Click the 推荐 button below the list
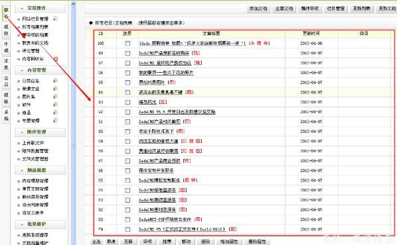 [167, 242]
